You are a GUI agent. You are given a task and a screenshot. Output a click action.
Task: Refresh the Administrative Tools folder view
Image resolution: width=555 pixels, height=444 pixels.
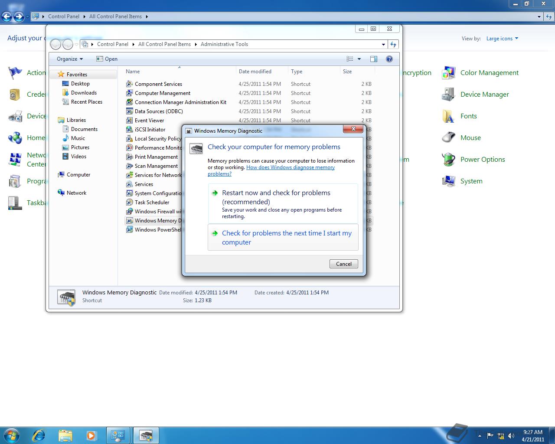pyautogui.click(x=393, y=44)
